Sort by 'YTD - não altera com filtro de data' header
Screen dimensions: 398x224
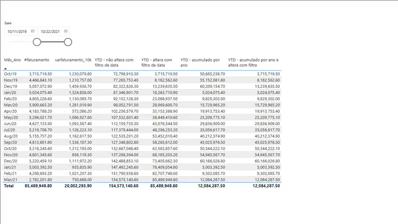pyautogui.click(x=114, y=62)
